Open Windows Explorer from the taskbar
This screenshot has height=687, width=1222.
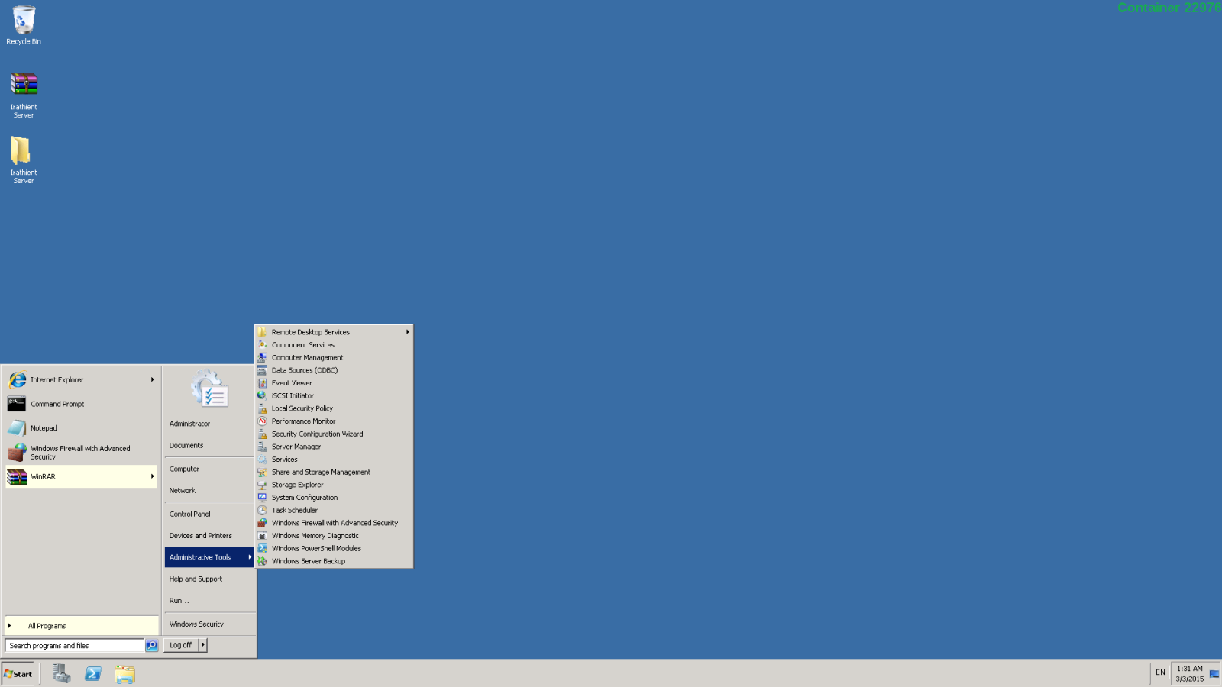[x=124, y=673]
